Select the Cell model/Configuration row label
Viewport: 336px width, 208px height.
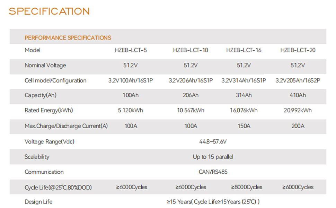click(x=55, y=80)
